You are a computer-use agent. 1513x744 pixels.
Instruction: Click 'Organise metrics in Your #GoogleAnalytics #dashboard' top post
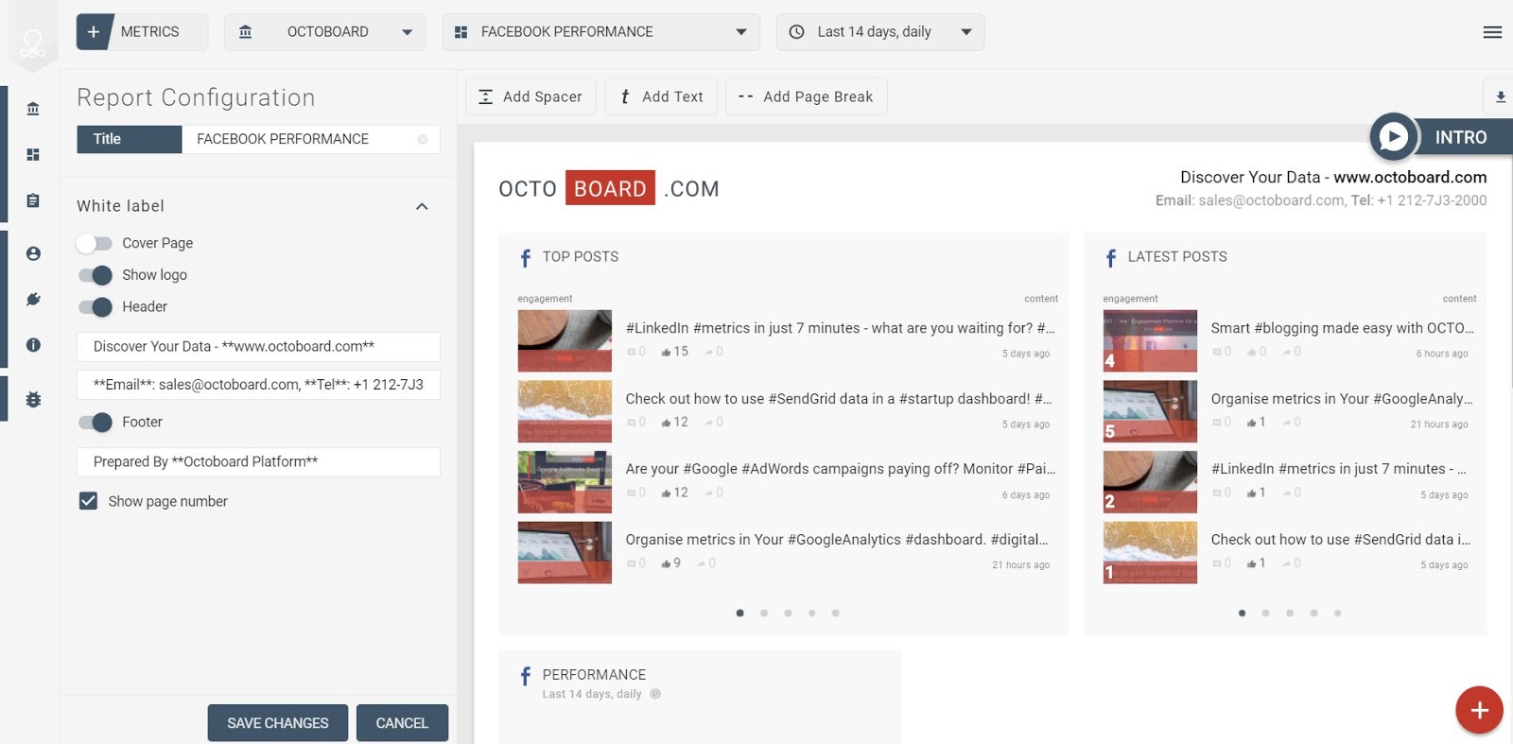(x=836, y=540)
